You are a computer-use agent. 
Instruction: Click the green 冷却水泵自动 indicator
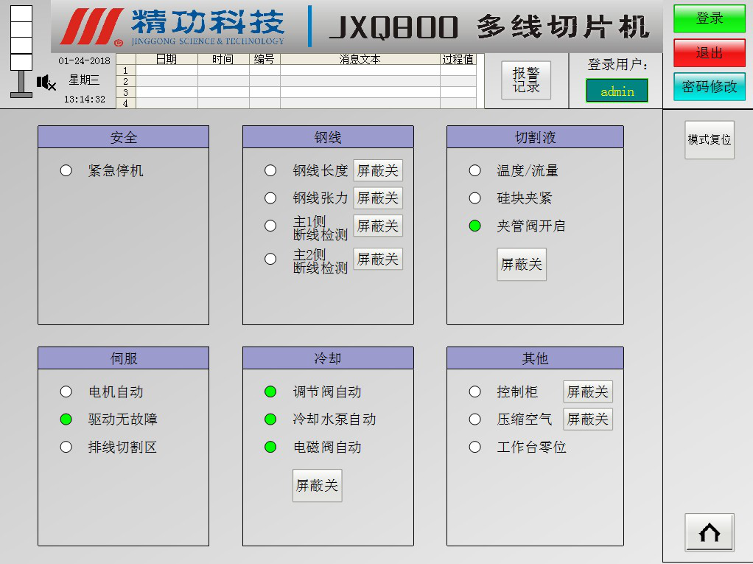[270, 419]
